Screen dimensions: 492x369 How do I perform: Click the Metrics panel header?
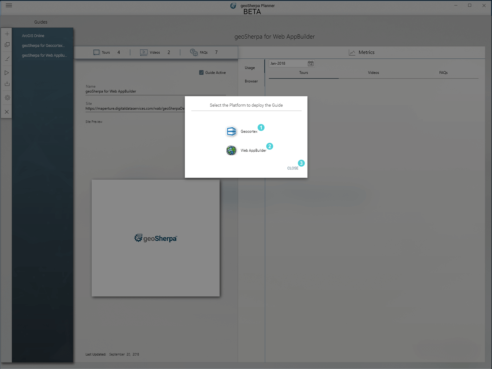click(362, 53)
